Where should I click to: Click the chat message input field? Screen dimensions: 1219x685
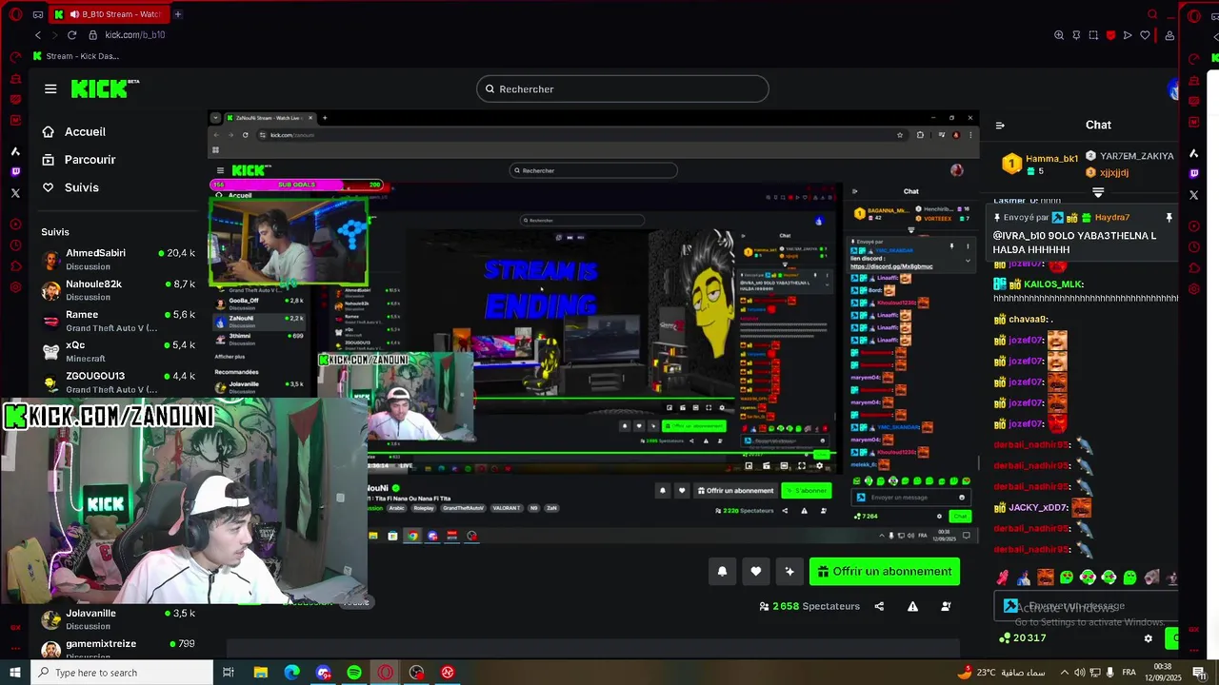(1086, 606)
